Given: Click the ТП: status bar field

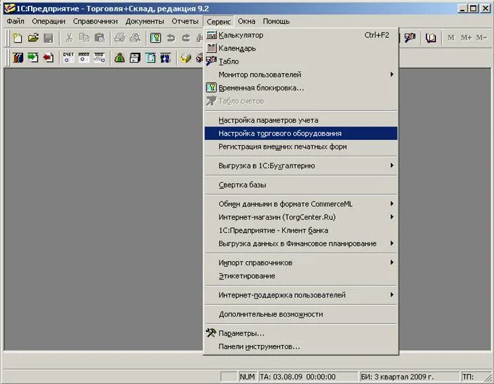Looking at the screenshot, I should tap(473, 377).
